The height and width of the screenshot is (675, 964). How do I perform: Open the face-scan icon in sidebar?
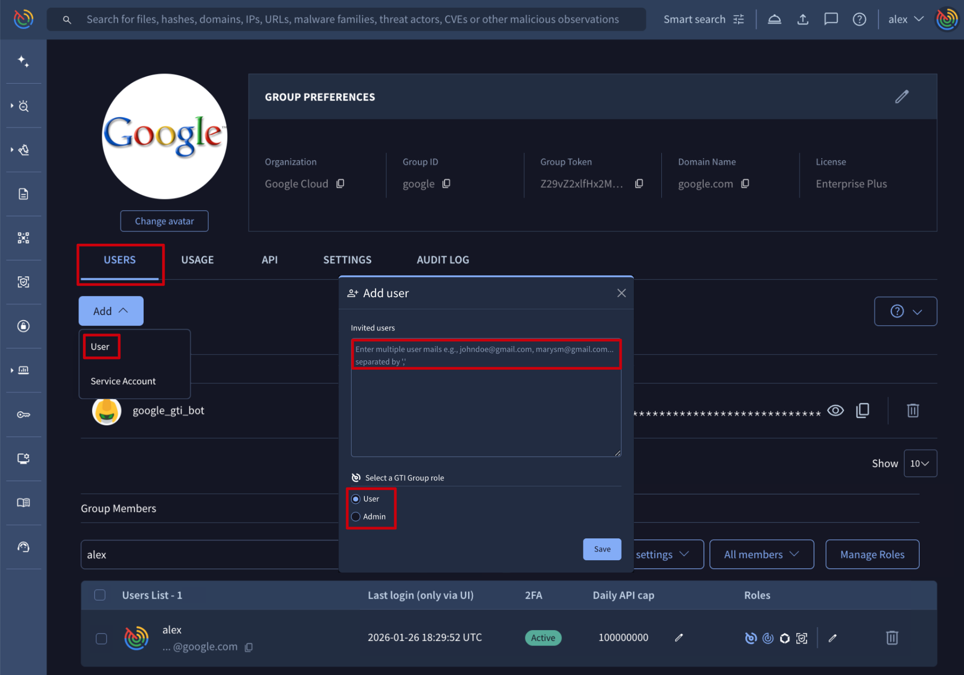pyautogui.click(x=23, y=282)
